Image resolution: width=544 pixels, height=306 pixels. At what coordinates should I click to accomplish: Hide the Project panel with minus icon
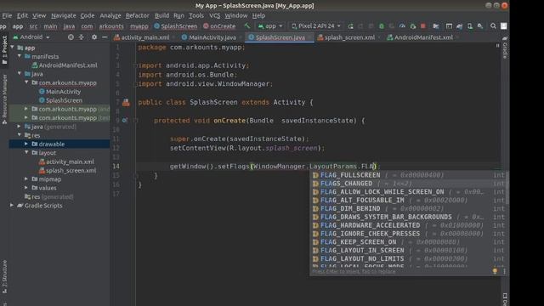pyautogui.click(x=105, y=37)
